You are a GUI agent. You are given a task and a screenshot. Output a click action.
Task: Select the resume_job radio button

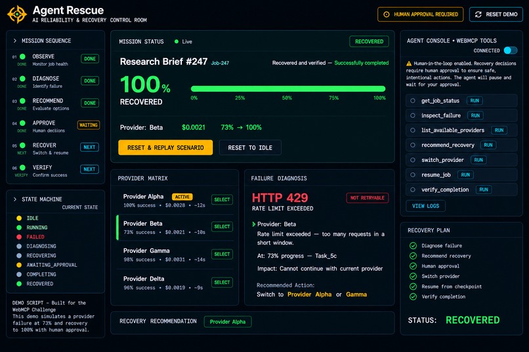[x=413, y=175]
